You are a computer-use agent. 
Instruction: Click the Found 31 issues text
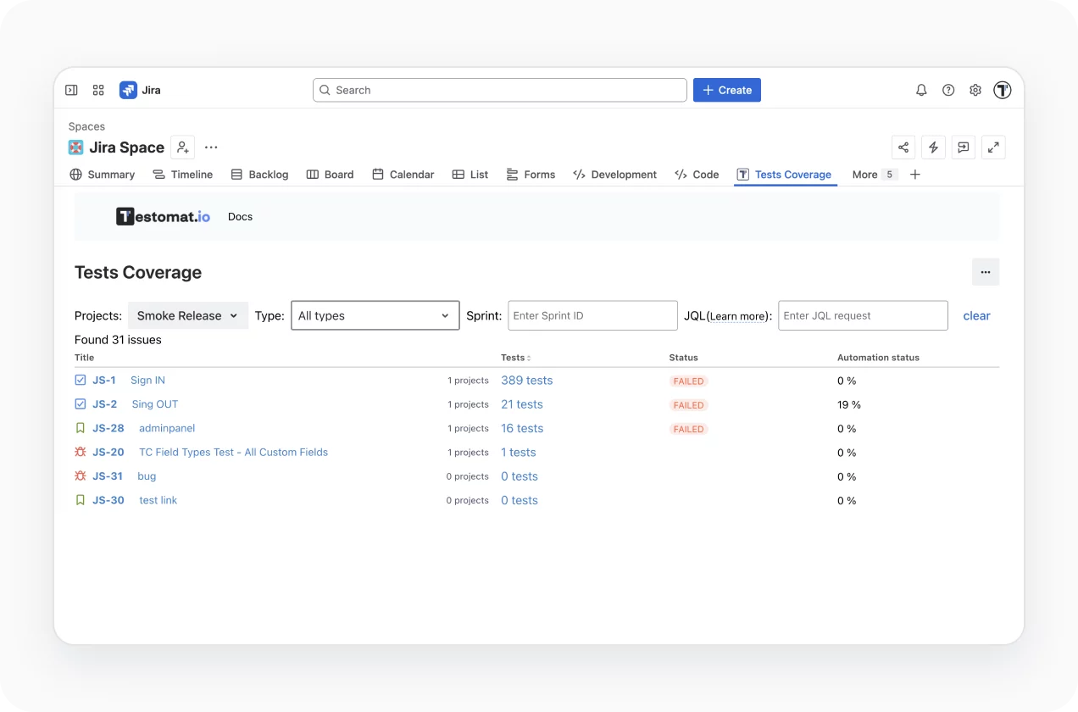pos(118,340)
